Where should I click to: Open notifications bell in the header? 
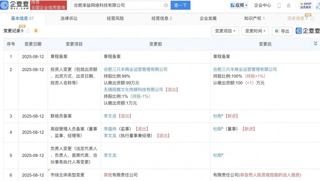288,5
